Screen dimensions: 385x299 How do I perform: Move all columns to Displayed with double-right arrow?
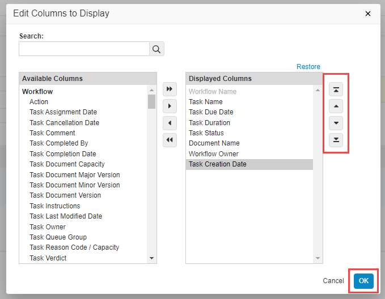tap(170, 89)
